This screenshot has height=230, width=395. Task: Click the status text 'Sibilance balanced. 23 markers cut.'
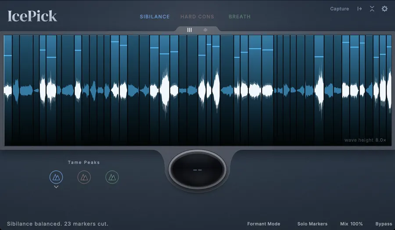[57, 224]
